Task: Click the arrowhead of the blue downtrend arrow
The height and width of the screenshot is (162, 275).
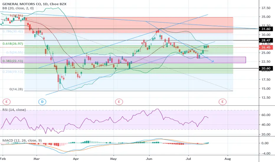Action: (x=213, y=61)
